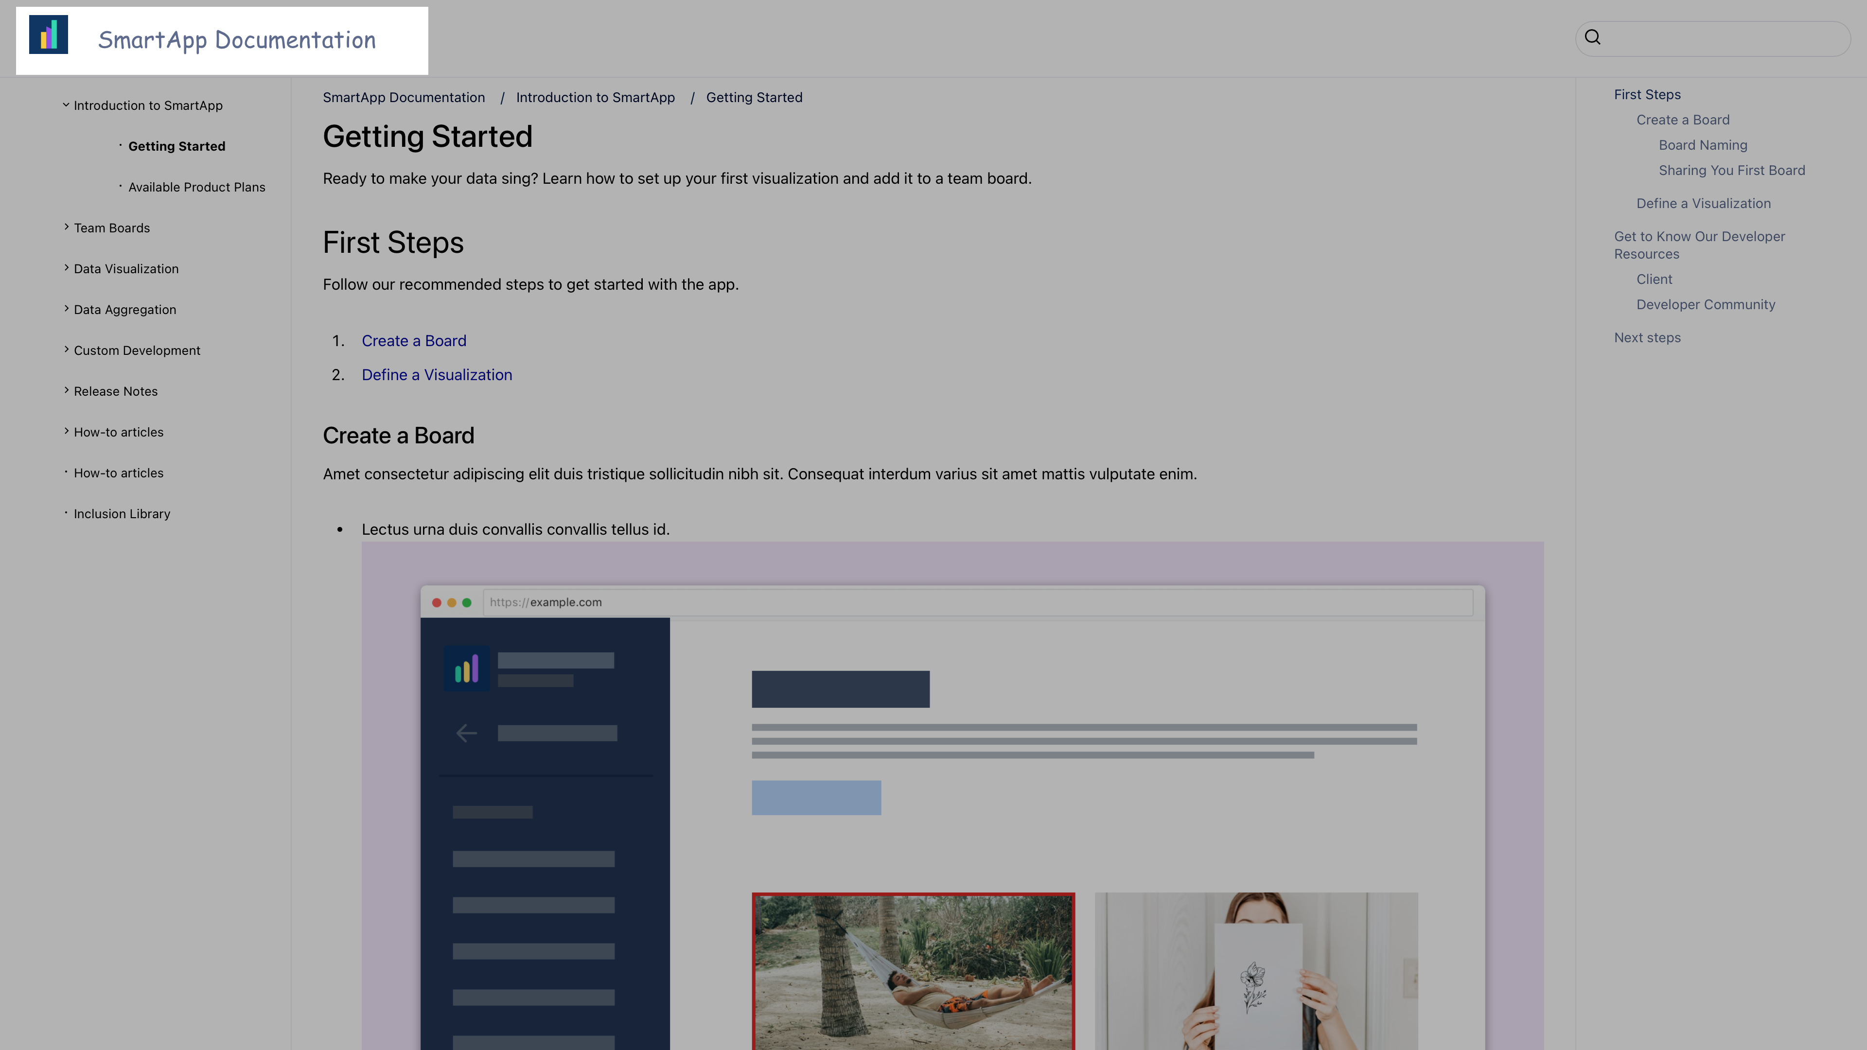1867x1050 pixels.
Task: Click Introduction to SmartApp in the breadcrumb
Action: click(x=595, y=97)
